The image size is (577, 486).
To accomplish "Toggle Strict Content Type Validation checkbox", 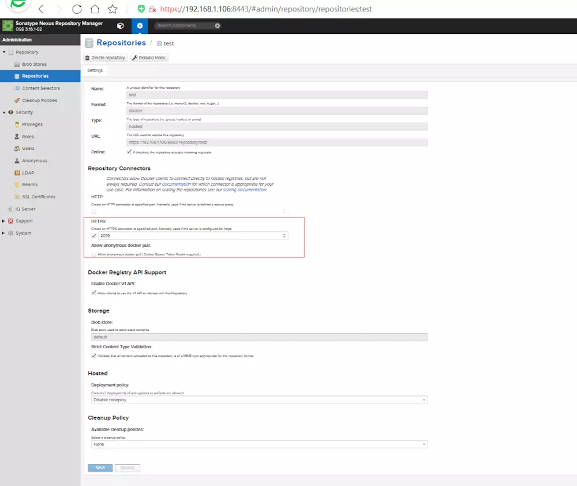I will point(94,356).
